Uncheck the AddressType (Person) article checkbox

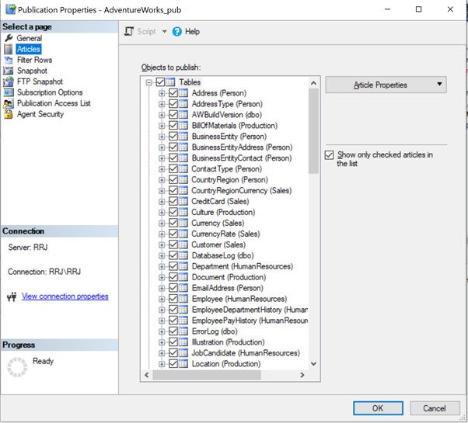tap(173, 104)
